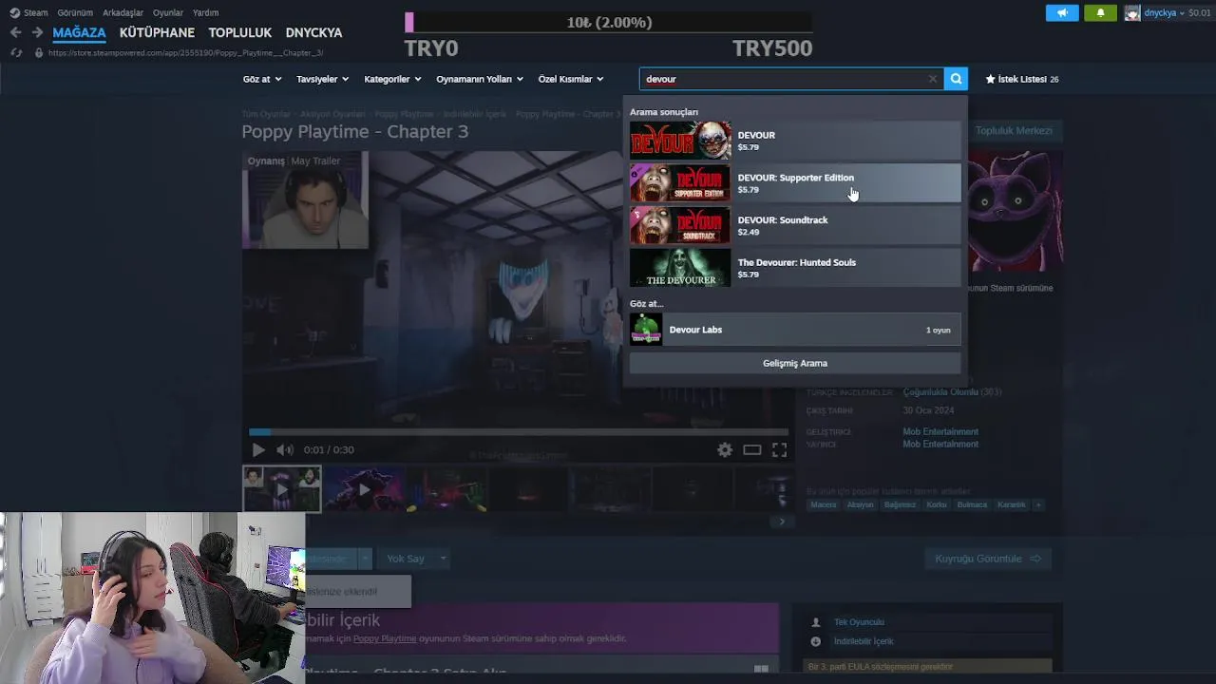Click the İndirilebilir İçerik download icon
This screenshot has height=684, width=1216.
pos(815,641)
